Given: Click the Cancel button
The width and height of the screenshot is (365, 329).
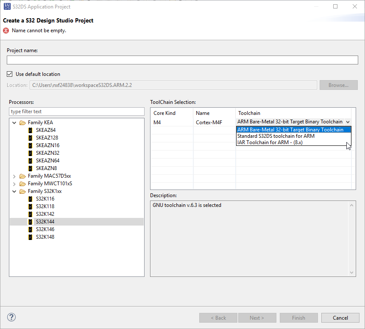Looking at the screenshot, I should pyautogui.click(x=340, y=318).
